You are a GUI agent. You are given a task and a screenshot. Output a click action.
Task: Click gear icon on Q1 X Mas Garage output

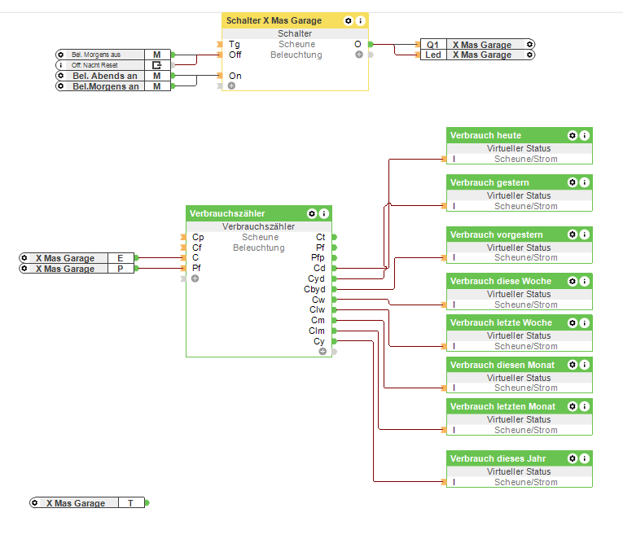tap(529, 44)
